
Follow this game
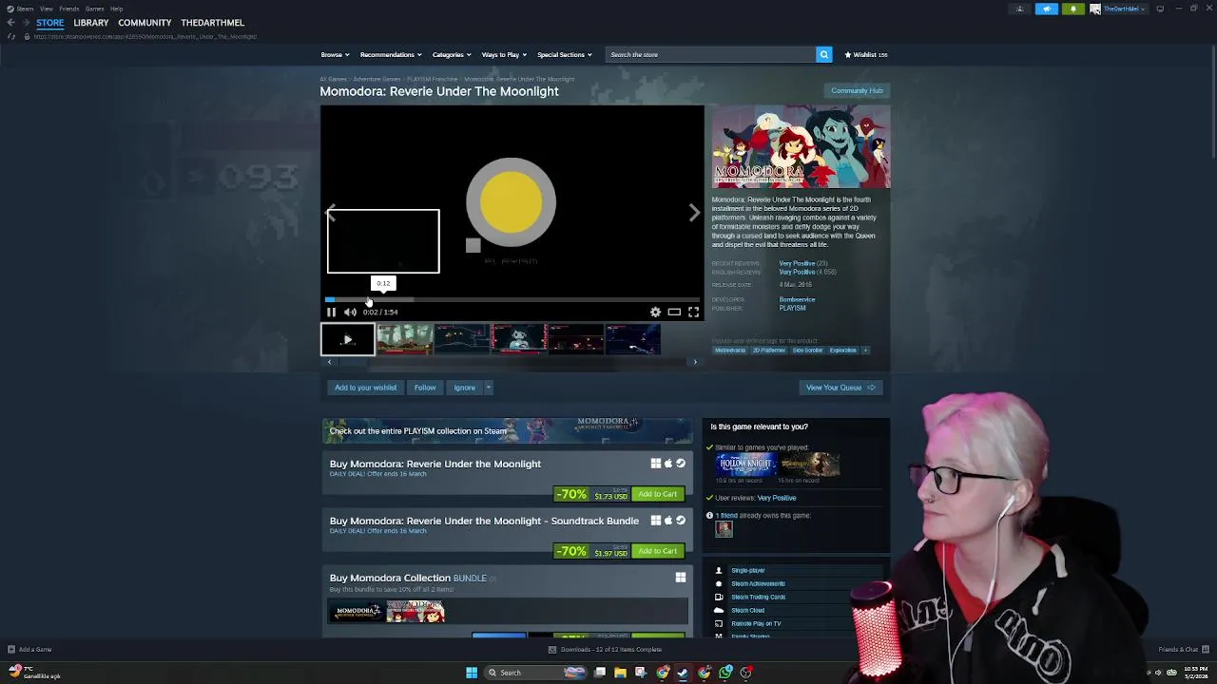(425, 388)
